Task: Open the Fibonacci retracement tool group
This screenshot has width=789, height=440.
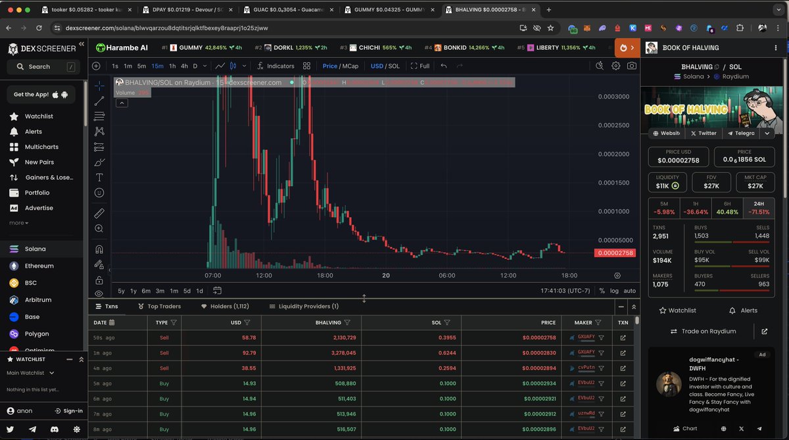Action: (x=99, y=116)
